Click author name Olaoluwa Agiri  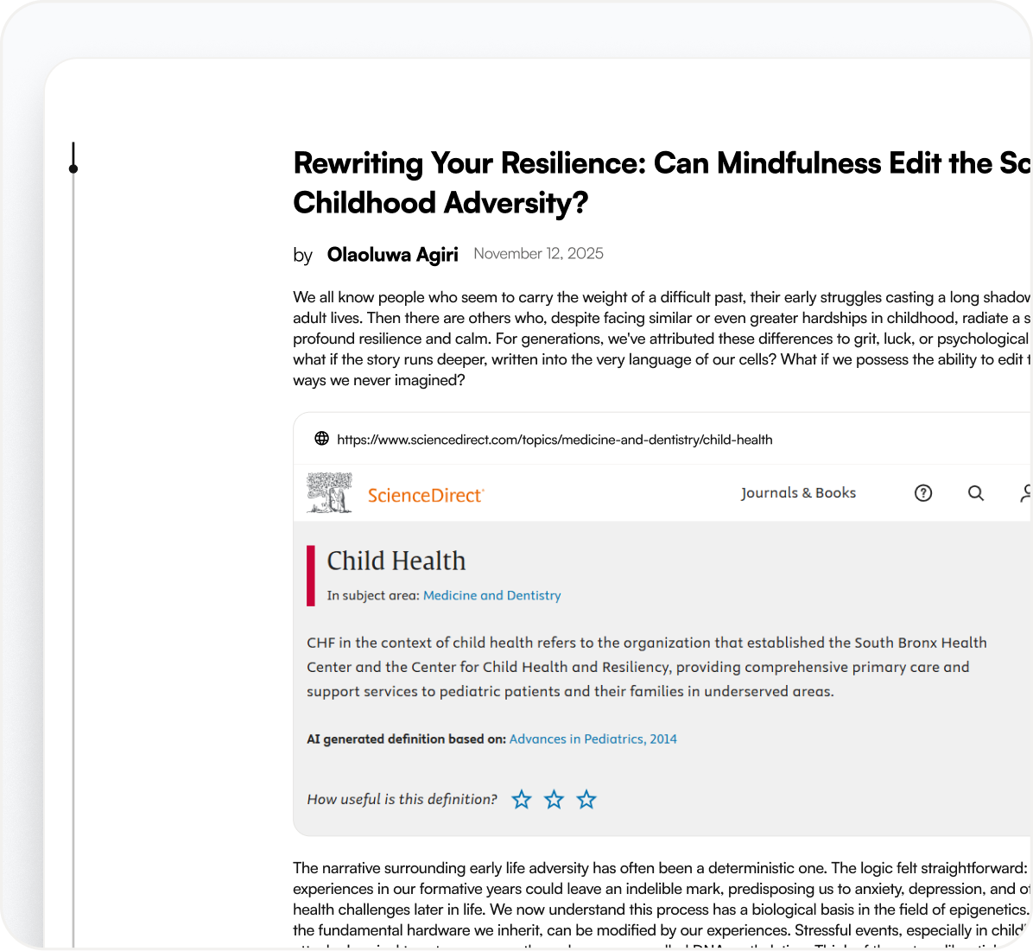tap(393, 255)
